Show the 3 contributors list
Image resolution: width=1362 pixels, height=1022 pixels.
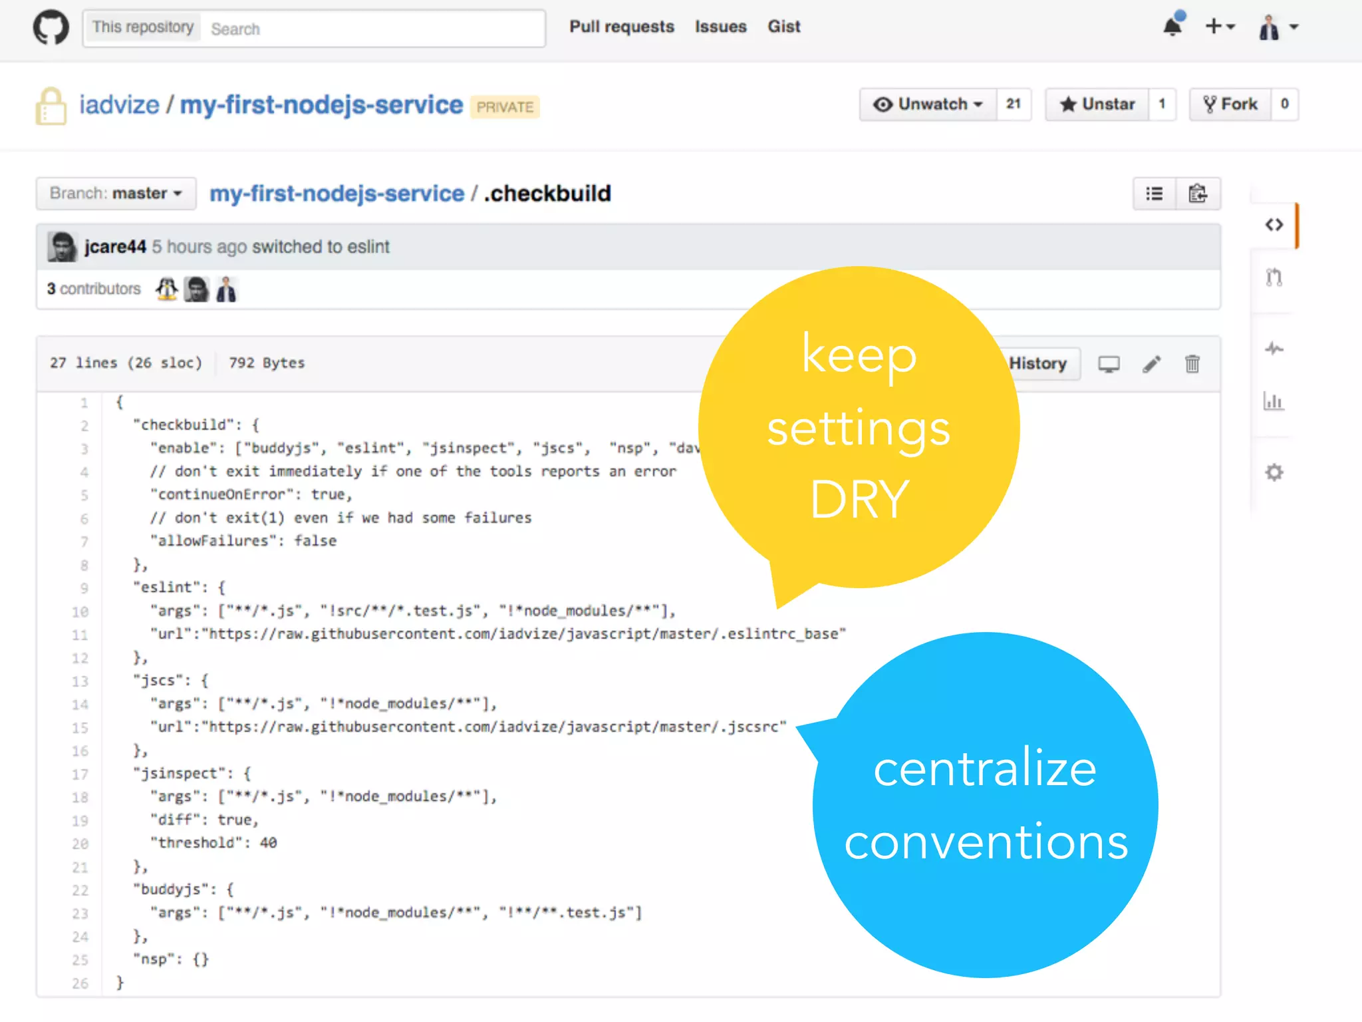click(94, 289)
